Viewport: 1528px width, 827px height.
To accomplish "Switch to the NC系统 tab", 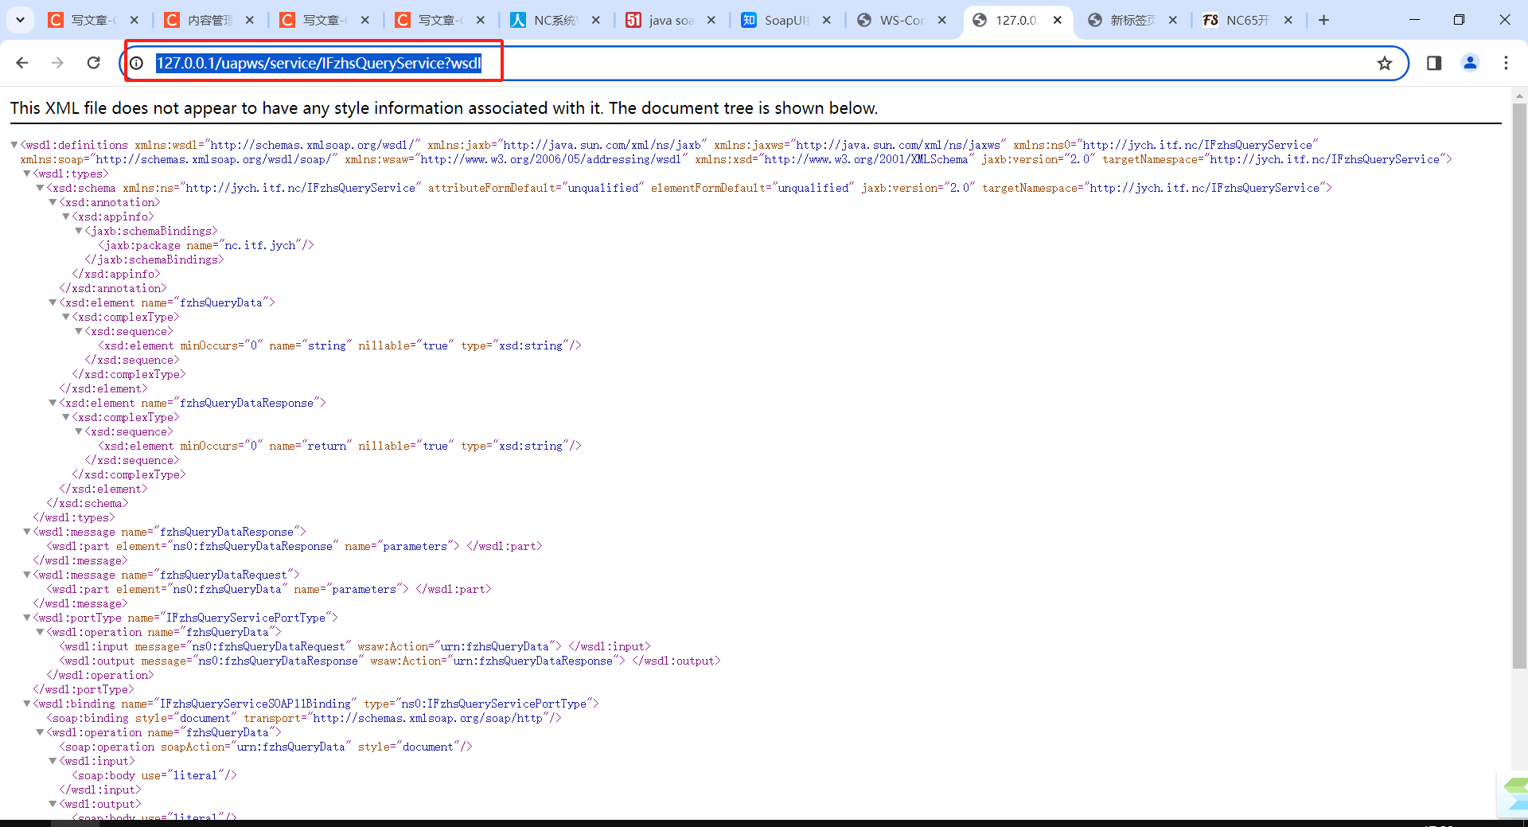I will 554,20.
